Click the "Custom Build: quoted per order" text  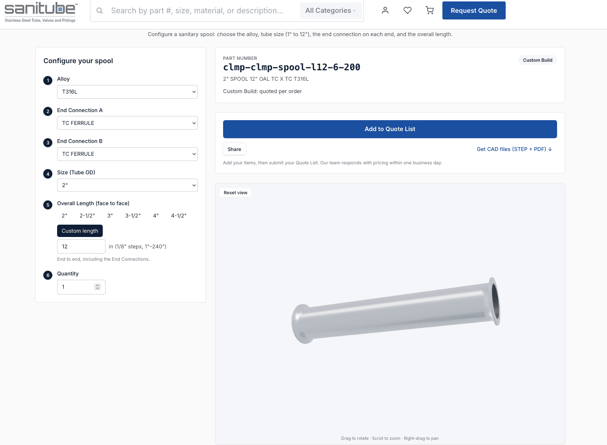click(x=263, y=91)
